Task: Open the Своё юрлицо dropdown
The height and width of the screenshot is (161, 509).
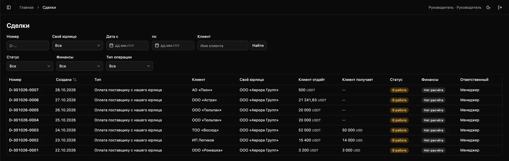Action: (78, 45)
